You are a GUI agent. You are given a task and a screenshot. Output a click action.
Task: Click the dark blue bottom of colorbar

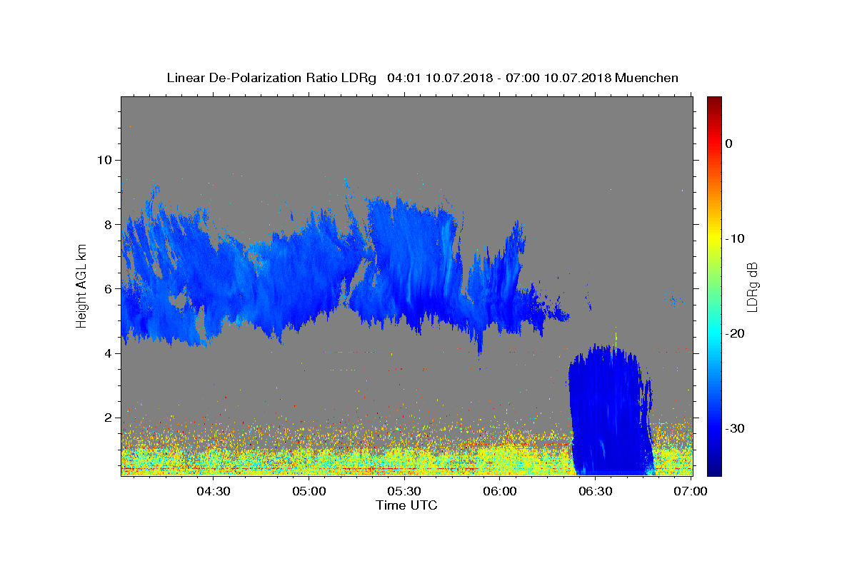[714, 470]
